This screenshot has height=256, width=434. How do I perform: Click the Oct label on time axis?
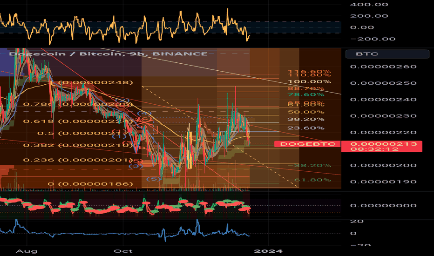point(123,251)
